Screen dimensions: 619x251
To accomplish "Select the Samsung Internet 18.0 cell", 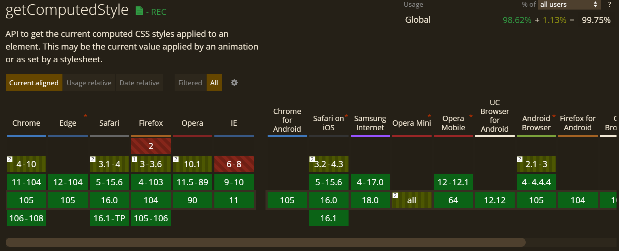I will coord(370,200).
